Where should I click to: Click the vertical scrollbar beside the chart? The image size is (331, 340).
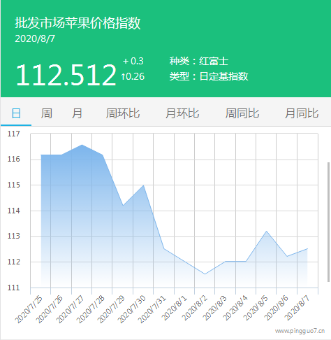[x=328, y=222]
